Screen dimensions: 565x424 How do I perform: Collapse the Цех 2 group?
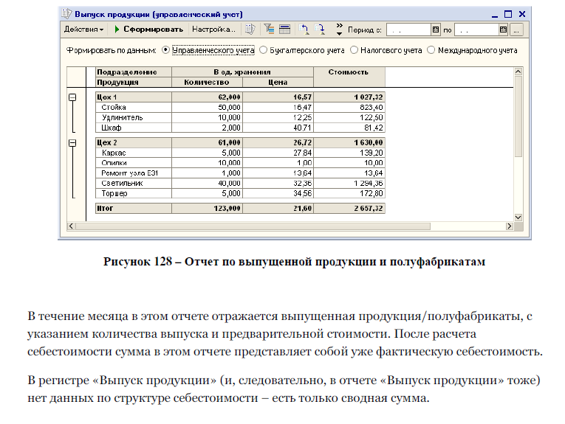[72, 143]
